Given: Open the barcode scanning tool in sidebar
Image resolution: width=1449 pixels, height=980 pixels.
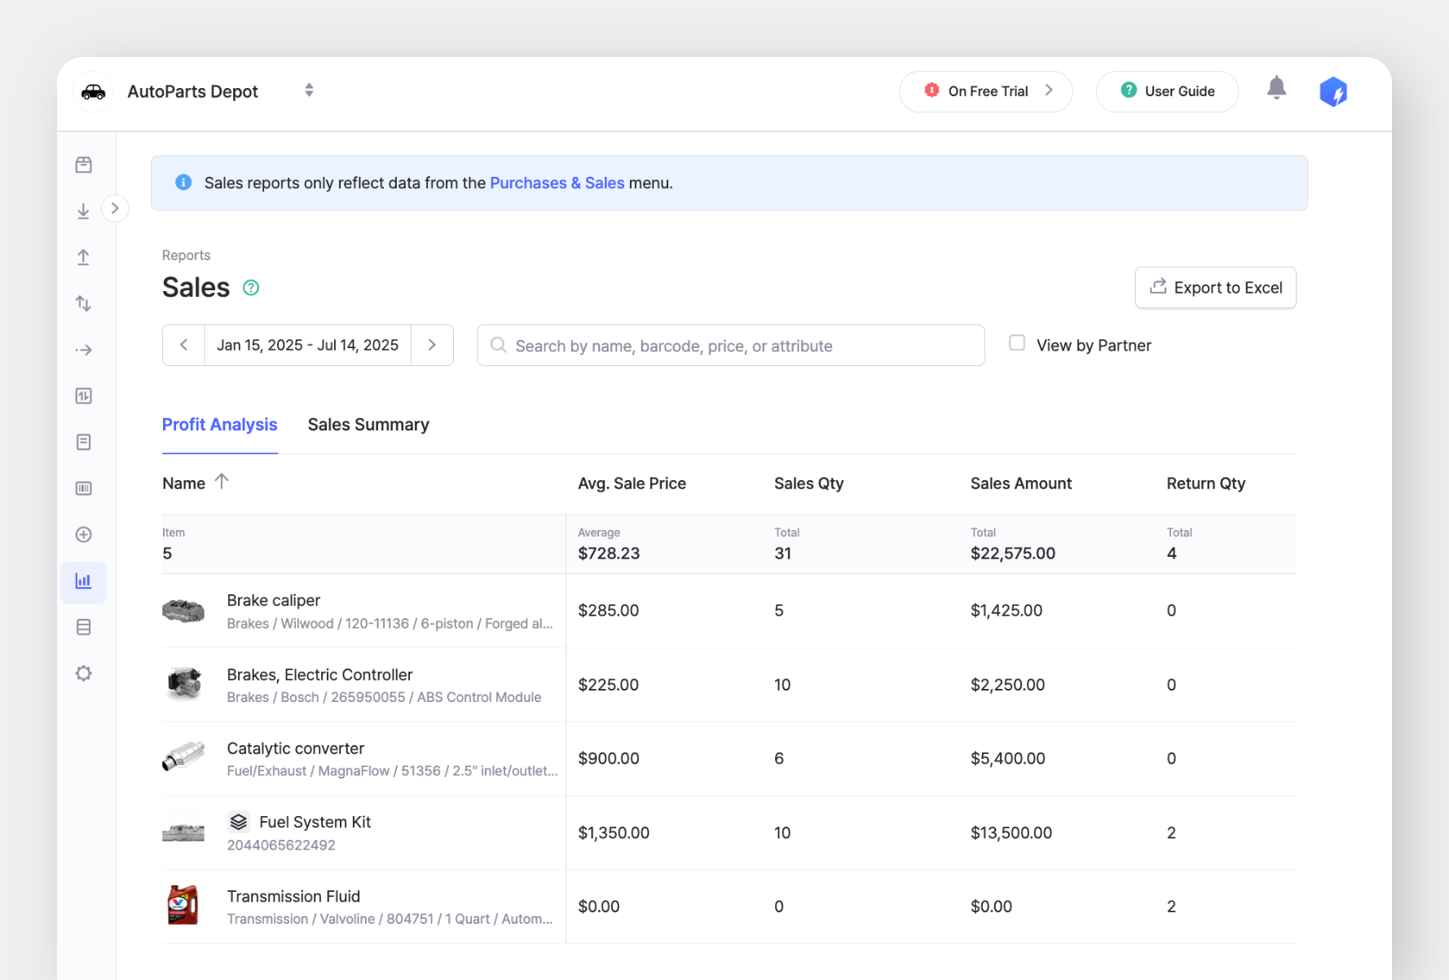Looking at the screenshot, I should pos(83,488).
